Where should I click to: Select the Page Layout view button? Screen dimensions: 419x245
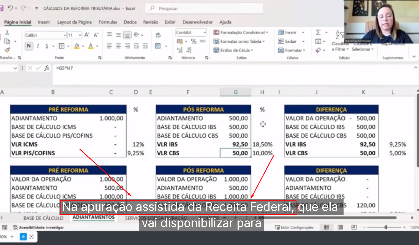(x=340, y=227)
